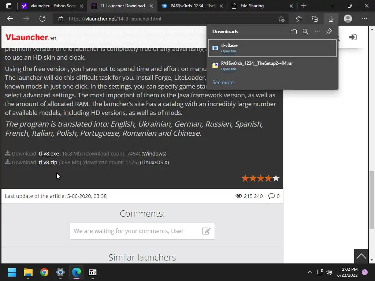
Task: Open the Collections panel
Action: click(315, 19)
